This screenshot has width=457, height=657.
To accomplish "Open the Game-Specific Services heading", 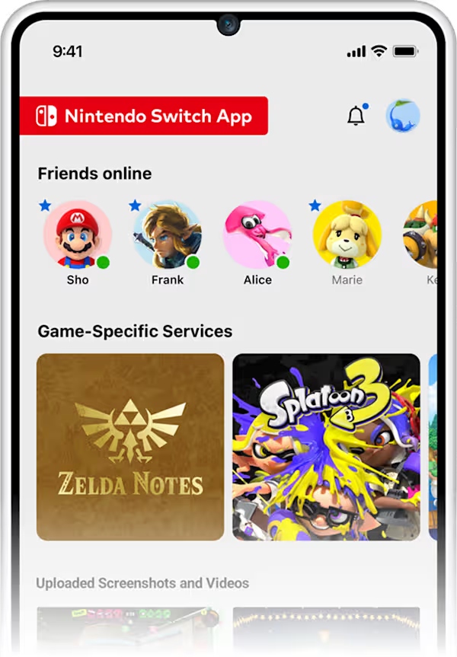I will 135,331.
